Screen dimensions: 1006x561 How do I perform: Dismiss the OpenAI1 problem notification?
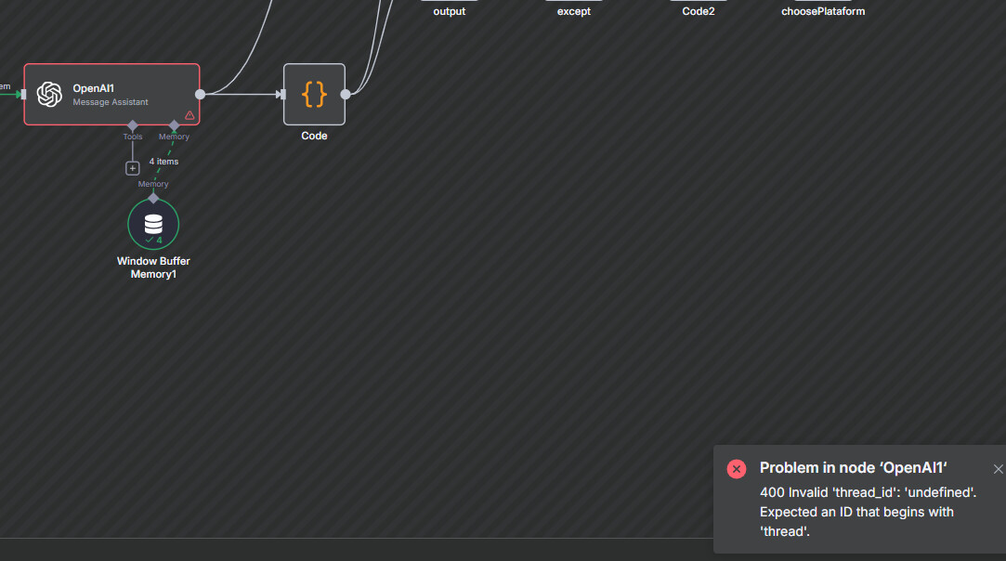pyautogui.click(x=999, y=469)
